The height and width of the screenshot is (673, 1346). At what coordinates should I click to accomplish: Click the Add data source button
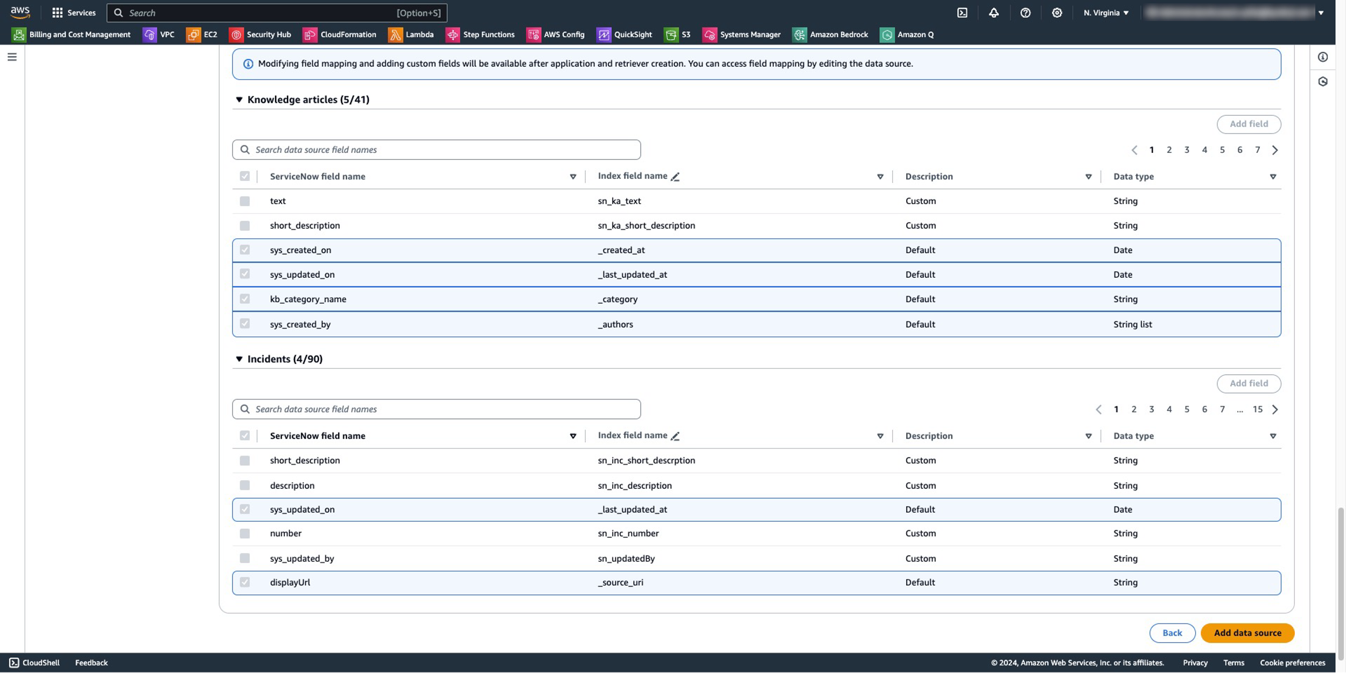coord(1247,633)
